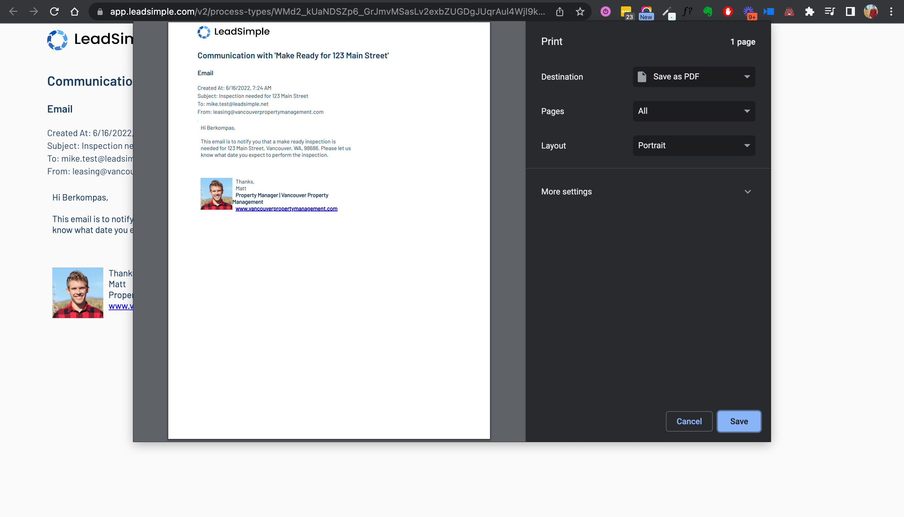This screenshot has width=904, height=517.
Task: Click the '1 page' count label
Action: [743, 42]
